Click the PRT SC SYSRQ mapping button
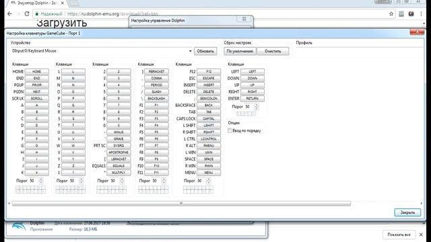Image resolution: width=431 pixels, height=242 pixels. click(x=119, y=146)
